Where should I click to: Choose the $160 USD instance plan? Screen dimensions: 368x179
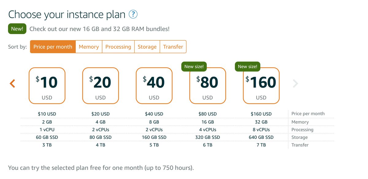coord(261,86)
